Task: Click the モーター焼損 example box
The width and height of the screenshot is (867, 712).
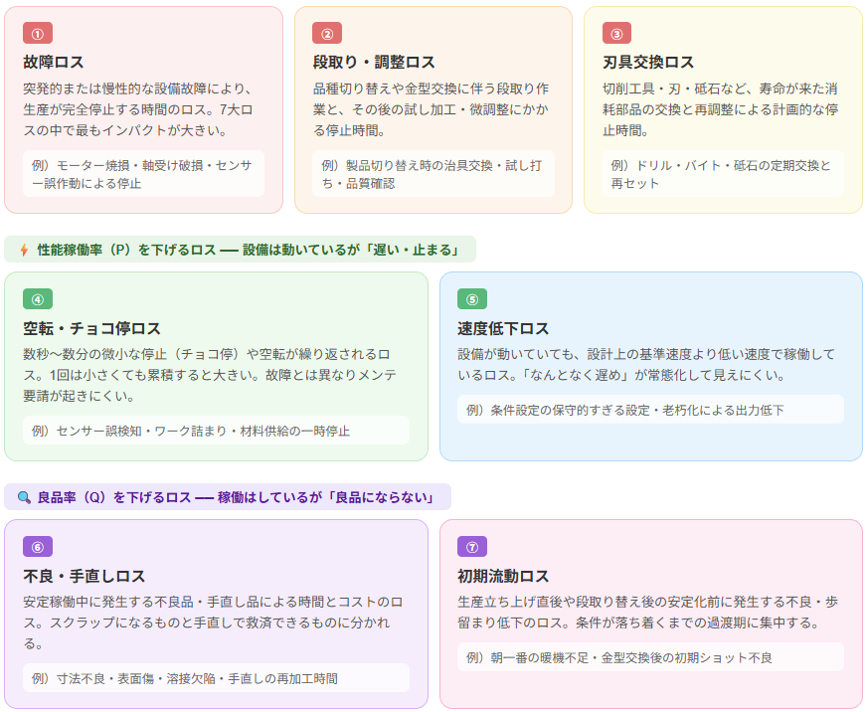Action: click(143, 173)
